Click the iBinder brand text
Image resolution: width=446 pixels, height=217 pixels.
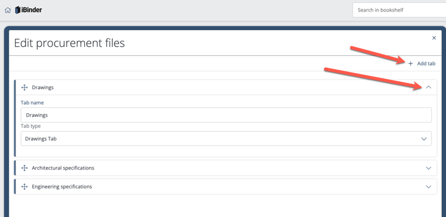coord(31,10)
